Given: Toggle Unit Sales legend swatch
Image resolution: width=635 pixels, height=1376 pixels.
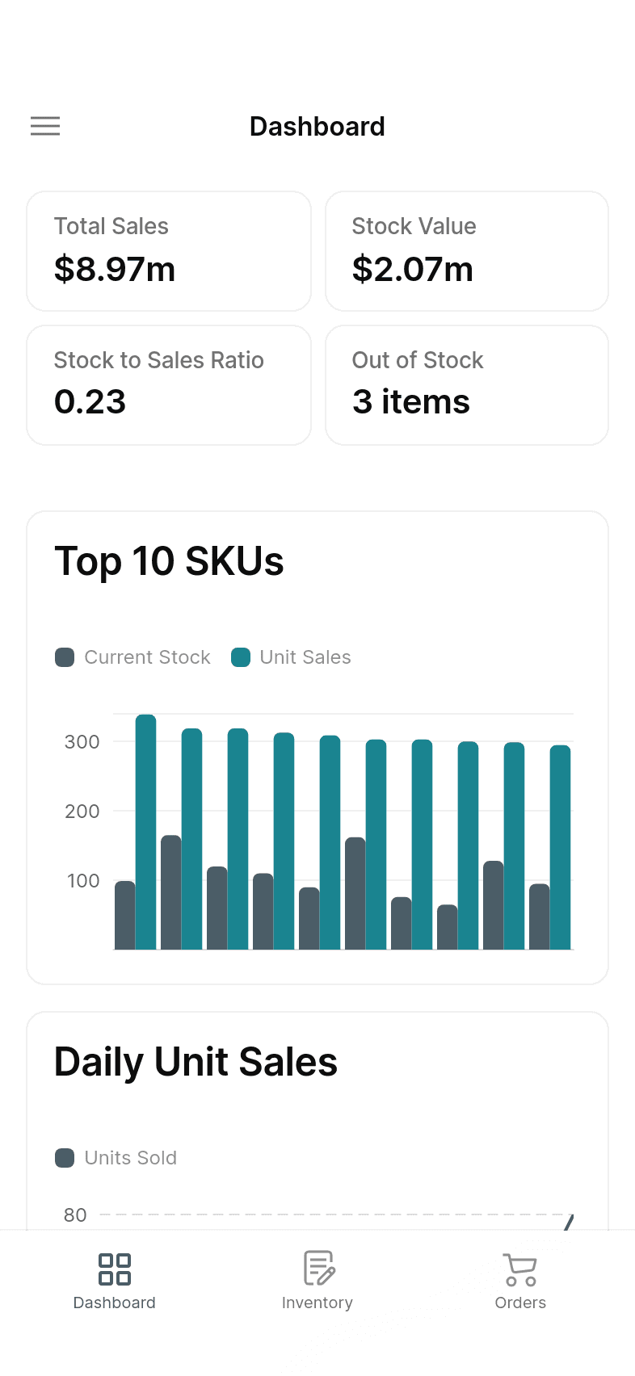Looking at the screenshot, I should point(241,657).
